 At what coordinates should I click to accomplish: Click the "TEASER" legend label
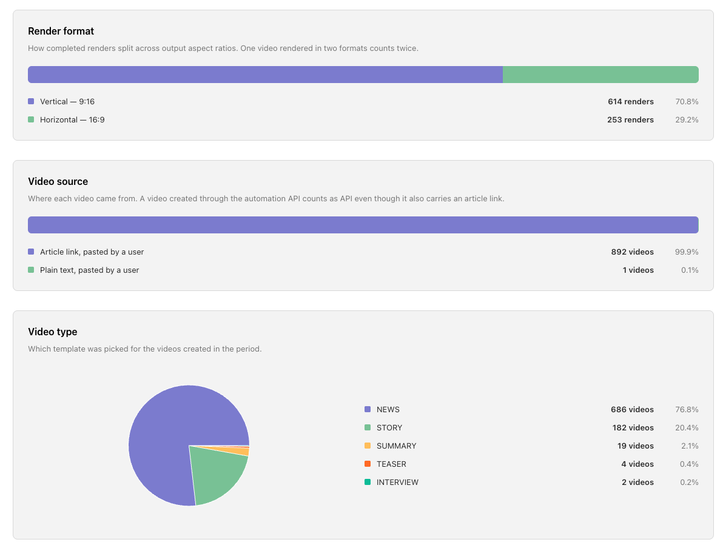(x=391, y=464)
